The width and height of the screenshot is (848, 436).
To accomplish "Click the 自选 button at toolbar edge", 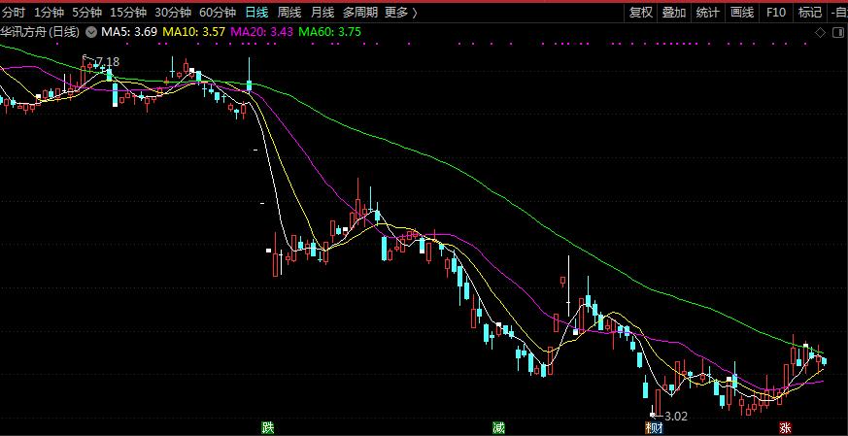I will 837,13.
